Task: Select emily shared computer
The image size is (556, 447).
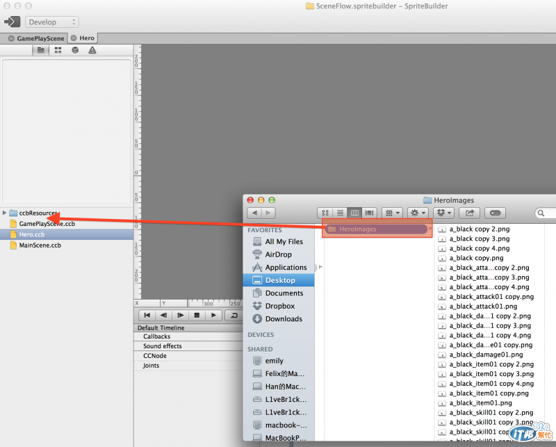Action: click(x=279, y=361)
